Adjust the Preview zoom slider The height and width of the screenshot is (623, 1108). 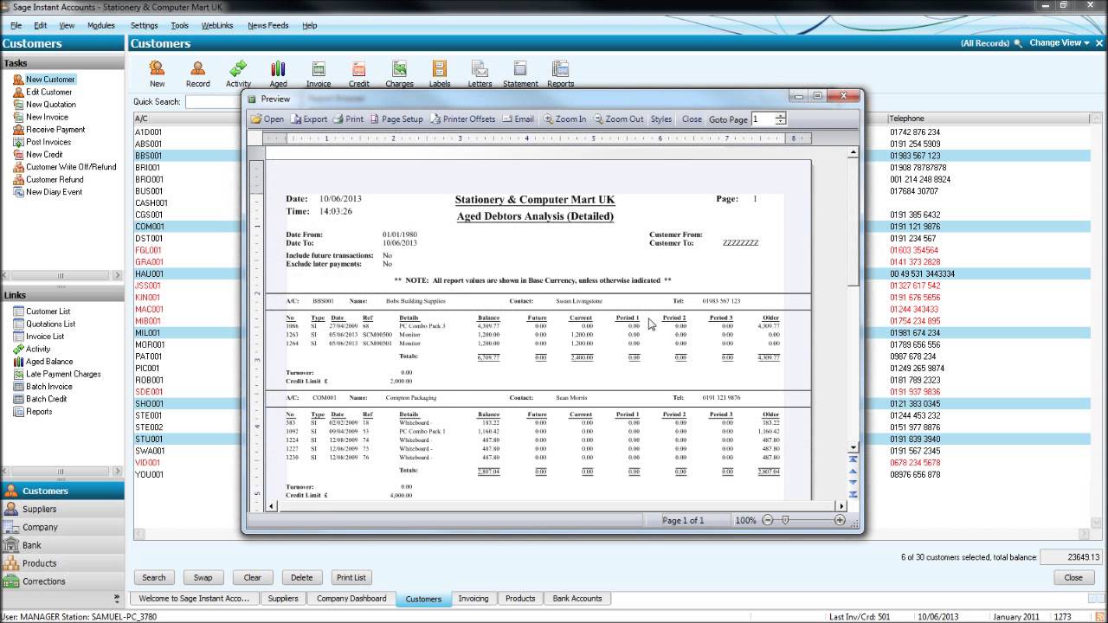[x=785, y=520]
